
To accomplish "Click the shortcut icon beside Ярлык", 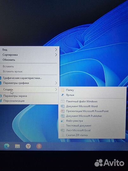I will click(x=63, y=95).
